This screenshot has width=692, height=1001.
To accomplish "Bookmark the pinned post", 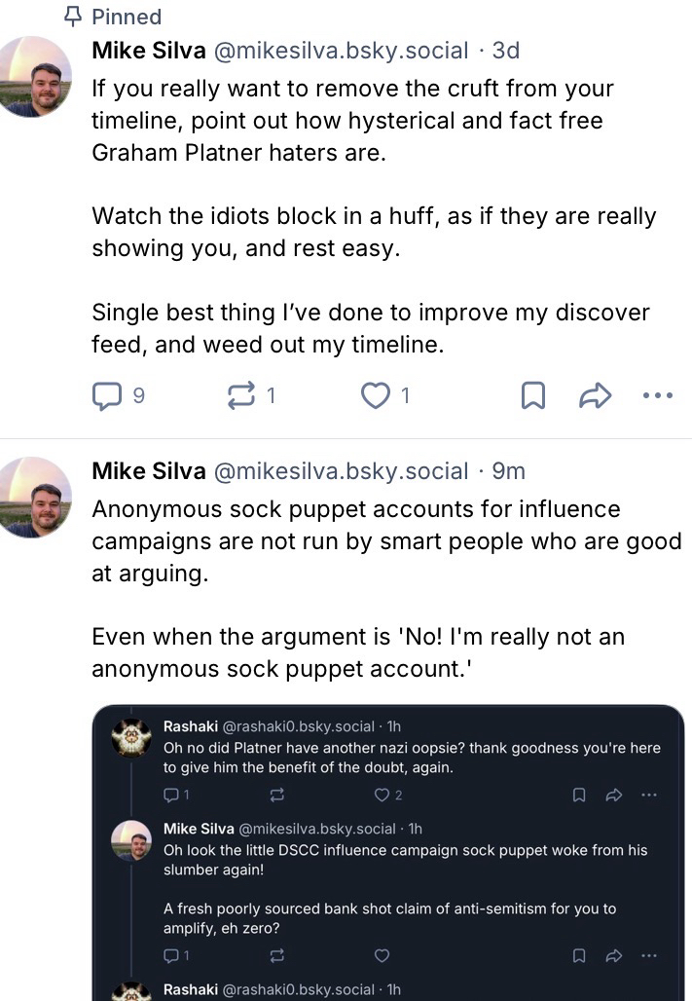I will click(x=533, y=395).
